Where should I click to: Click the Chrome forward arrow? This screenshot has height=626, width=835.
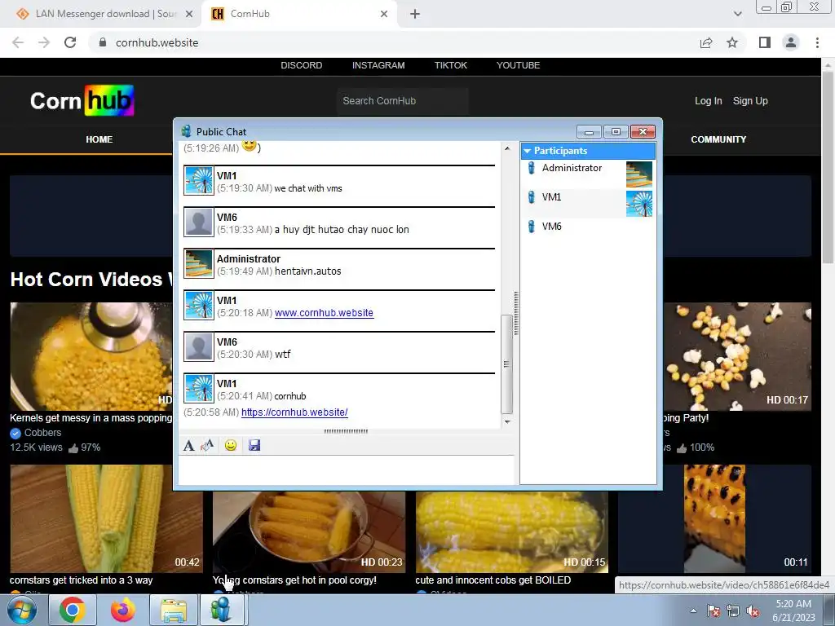pyautogui.click(x=44, y=42)
